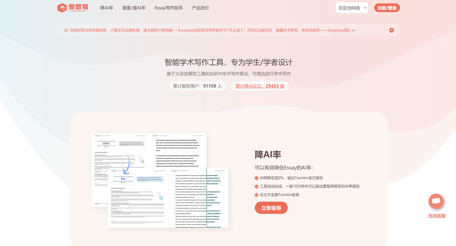
Task: Open the 在线客服 chat icon
Action: tap(436, 201)
